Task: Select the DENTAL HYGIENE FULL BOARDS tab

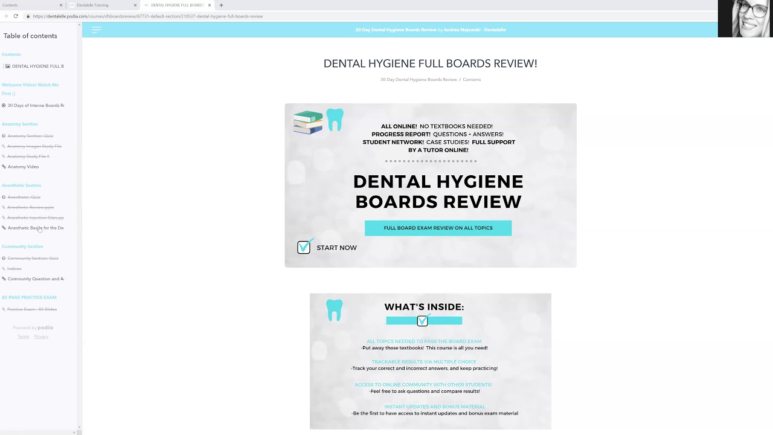Action: [x=177, y=5]
